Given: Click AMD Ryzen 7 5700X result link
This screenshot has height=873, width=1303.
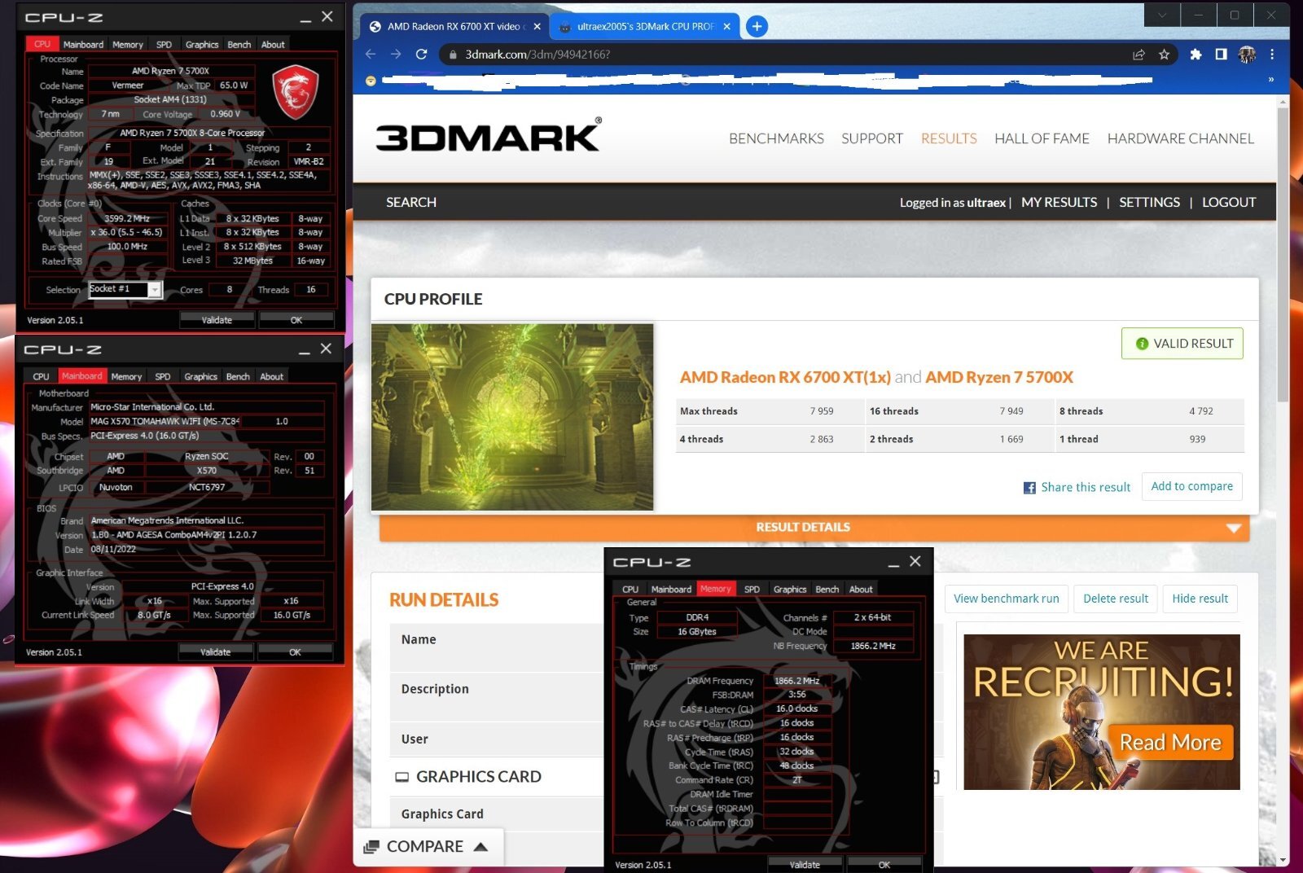Looking at the screenshot, I should point(999,377).
